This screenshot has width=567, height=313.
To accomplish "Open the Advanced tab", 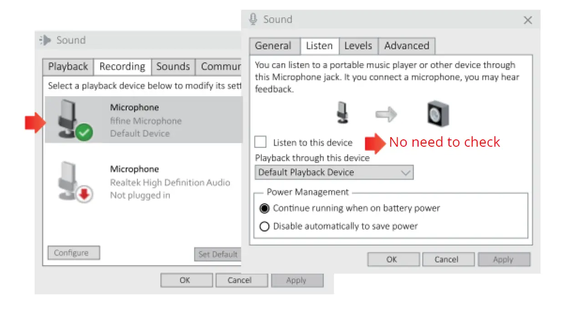I will [x=407, y=46].
